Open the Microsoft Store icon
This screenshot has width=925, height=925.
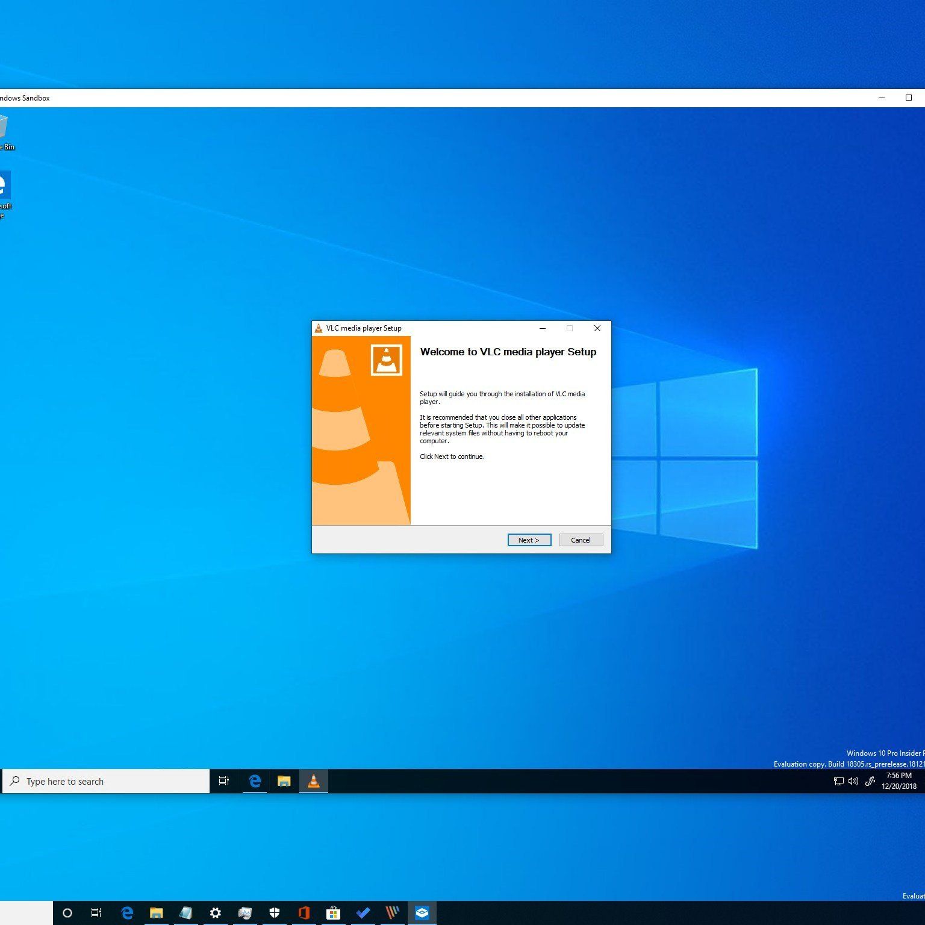point(334,913)
